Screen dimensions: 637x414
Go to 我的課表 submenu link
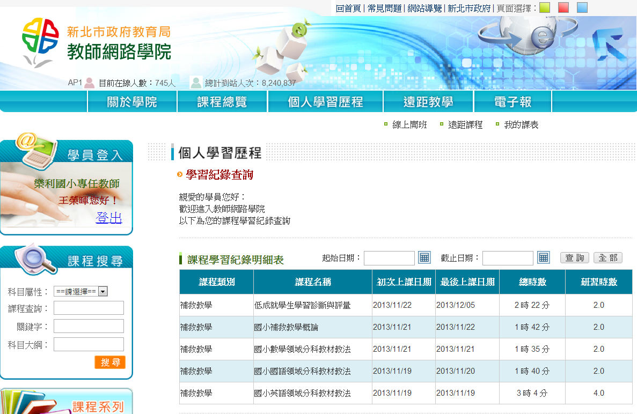(521, 125)
